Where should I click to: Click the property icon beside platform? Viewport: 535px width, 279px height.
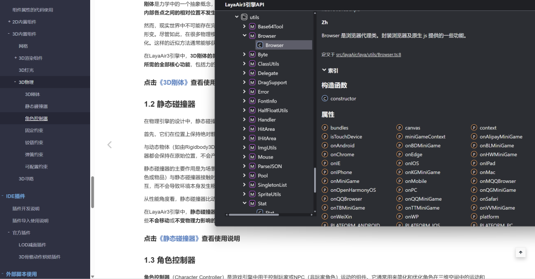coord(474,217)
